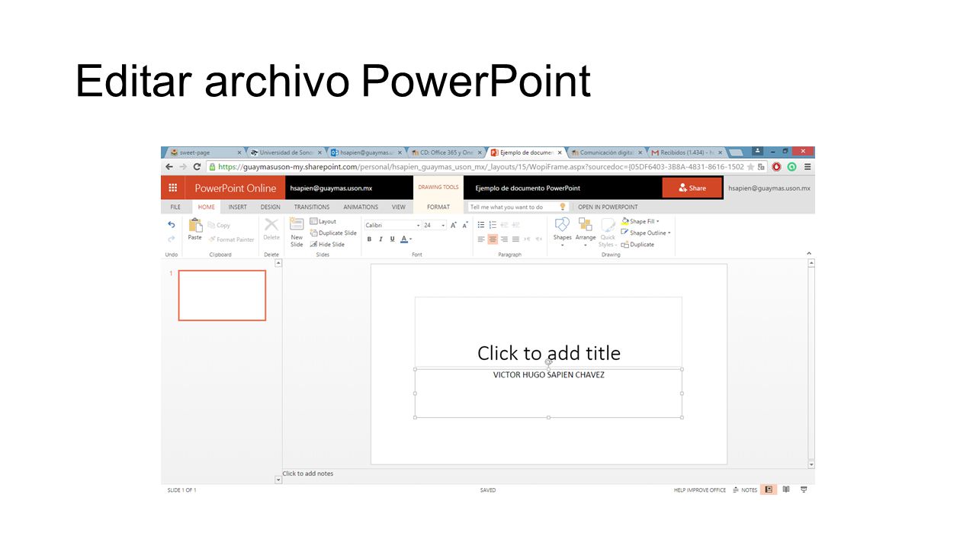976x549 pixels.
Task: Click the New Slide icon
Action: tap(297, 225)
